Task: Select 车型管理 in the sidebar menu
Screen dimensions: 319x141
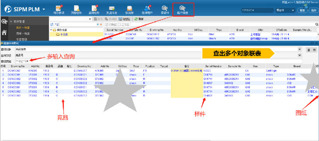Action: [22, 39]
